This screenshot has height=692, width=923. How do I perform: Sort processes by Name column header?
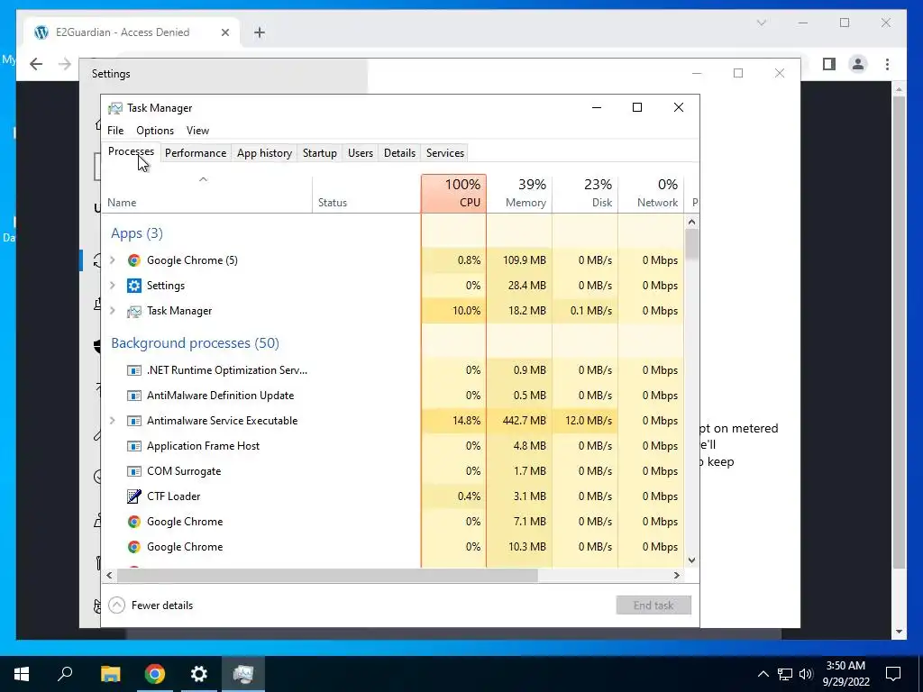point(206,193)
